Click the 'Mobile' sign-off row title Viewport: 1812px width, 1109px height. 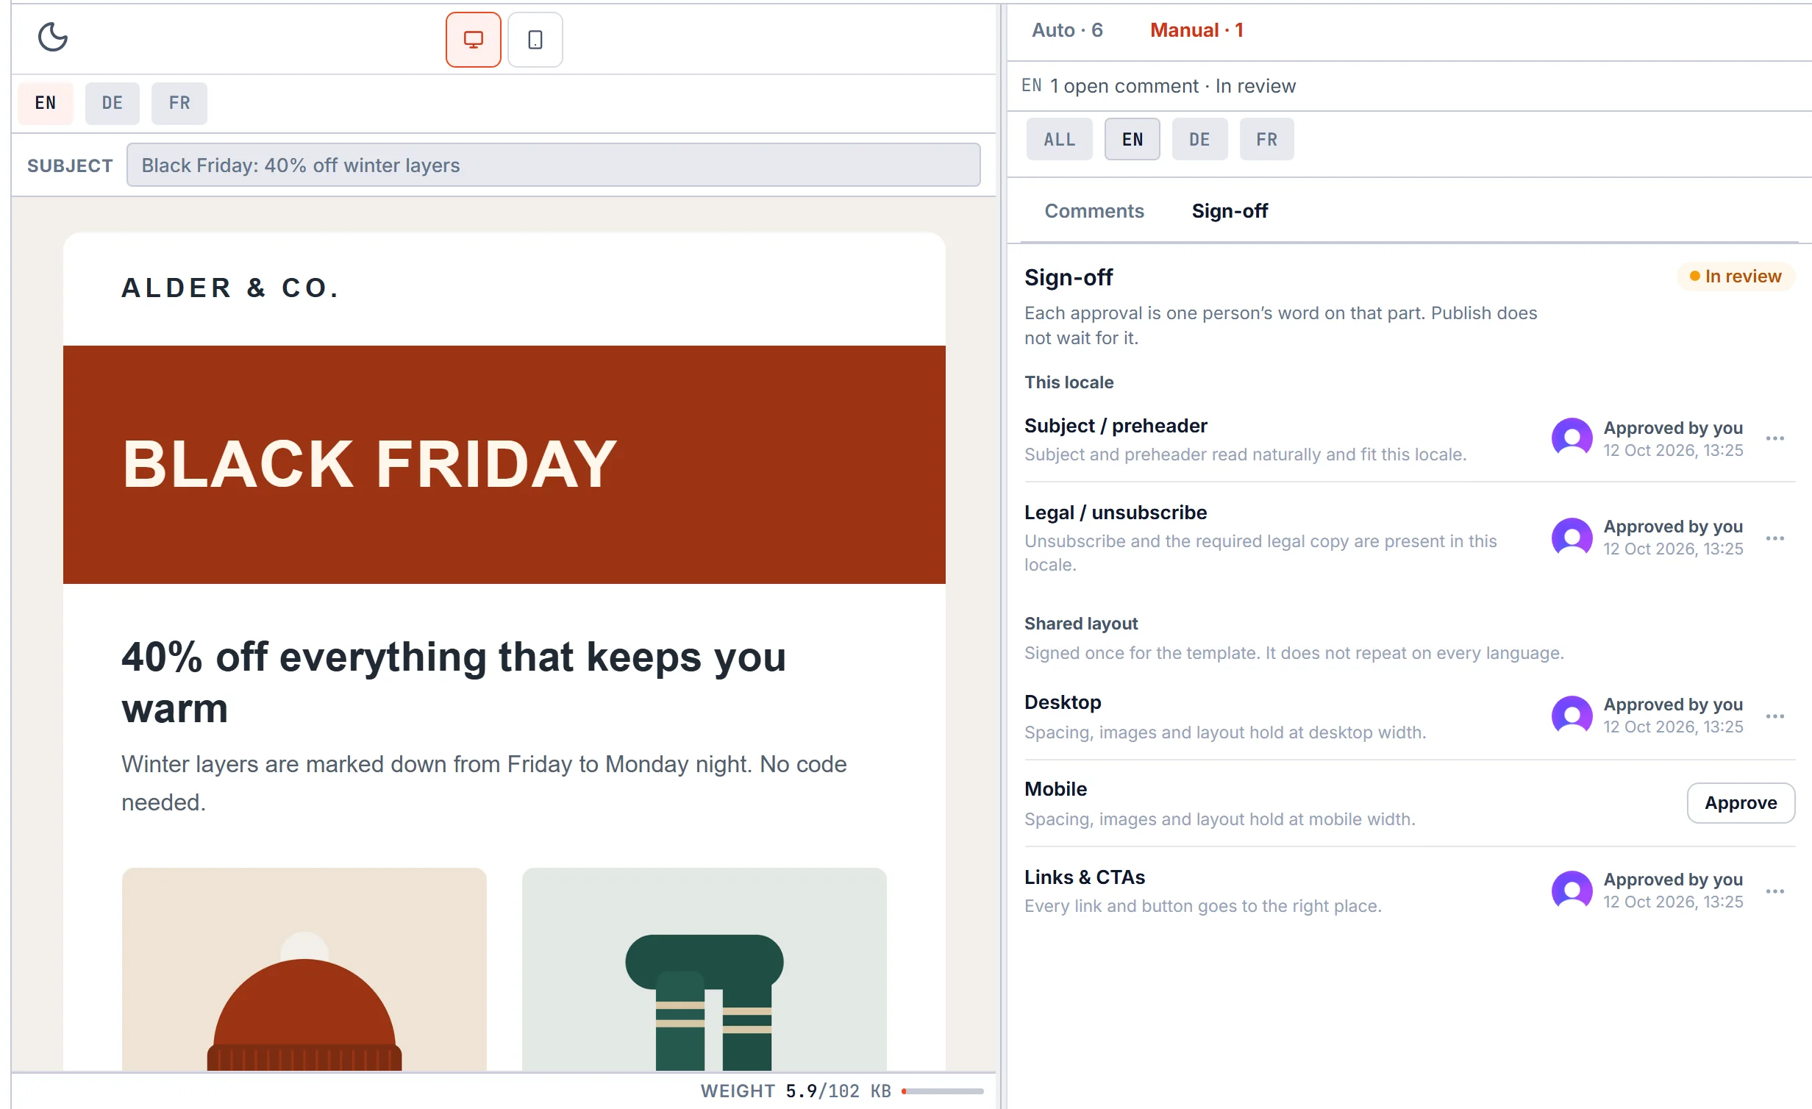click(x=1055, y=789)
